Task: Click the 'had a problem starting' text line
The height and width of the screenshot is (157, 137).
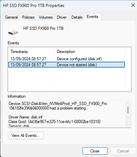Action: tap(48, 108)
